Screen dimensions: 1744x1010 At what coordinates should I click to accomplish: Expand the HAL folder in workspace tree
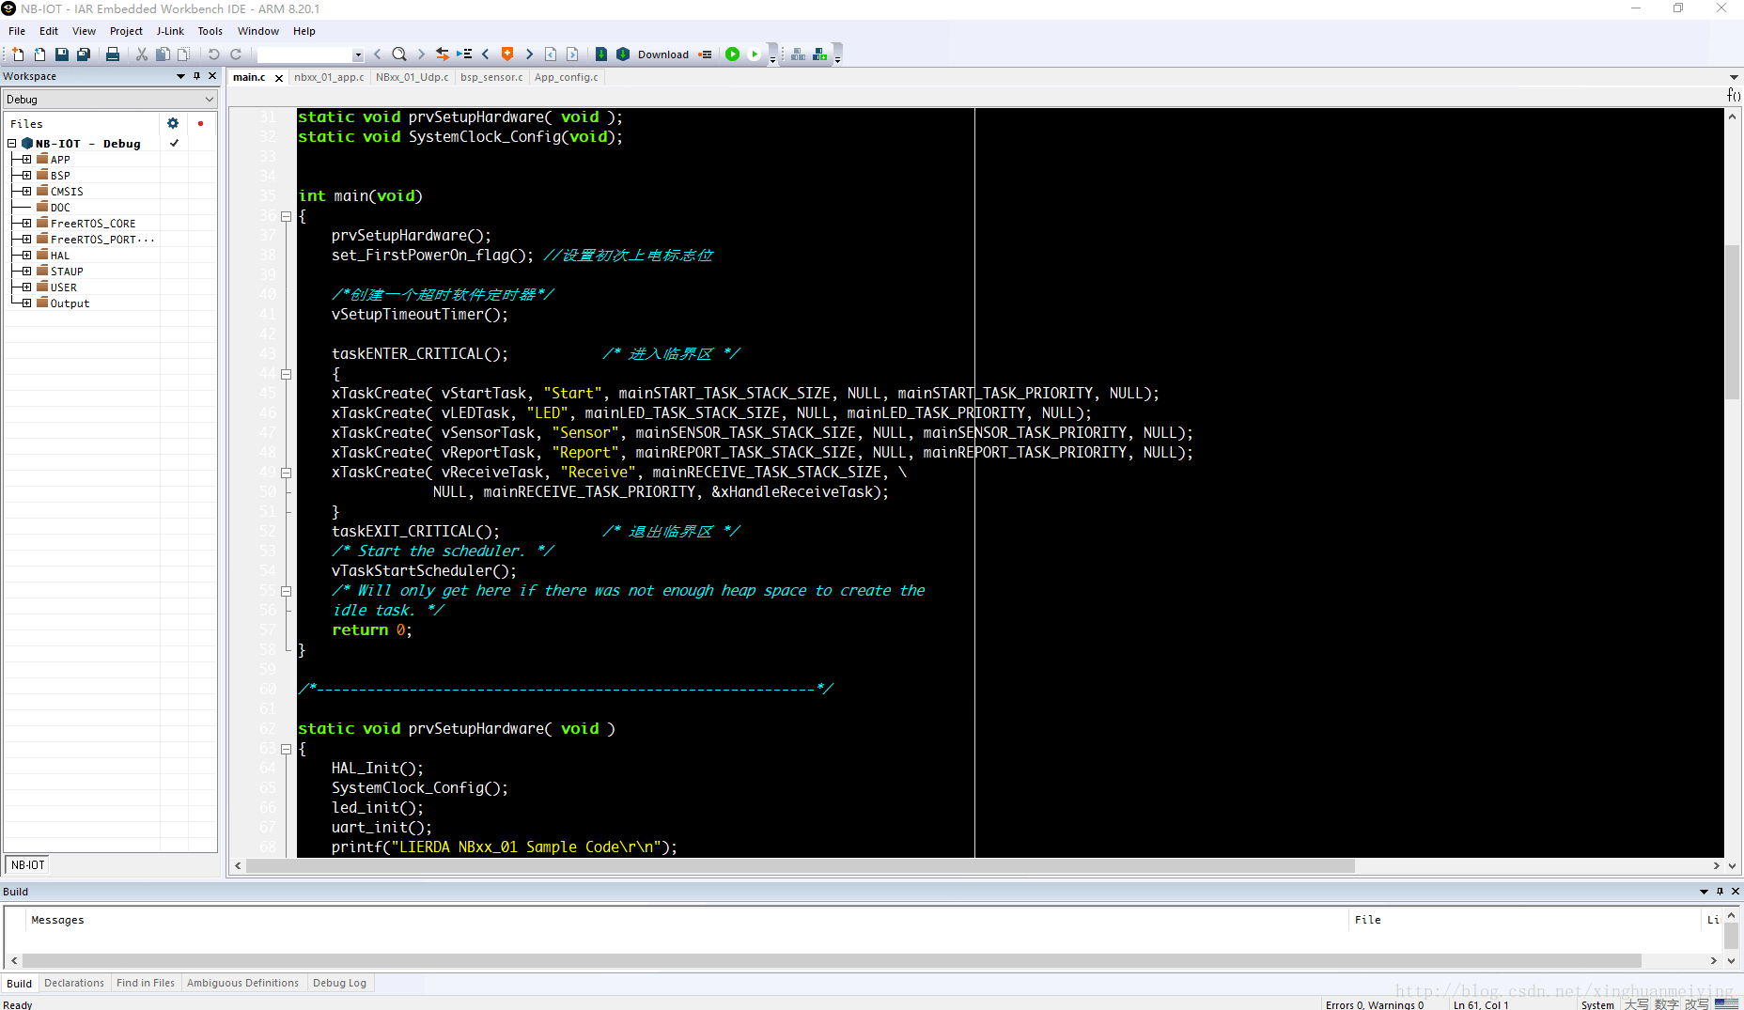(26, 256)
